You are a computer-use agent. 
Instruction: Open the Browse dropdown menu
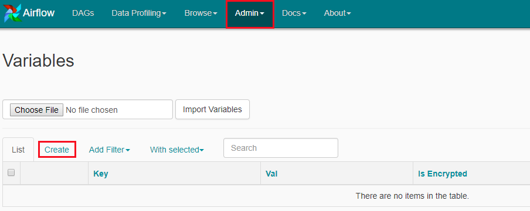201,13
